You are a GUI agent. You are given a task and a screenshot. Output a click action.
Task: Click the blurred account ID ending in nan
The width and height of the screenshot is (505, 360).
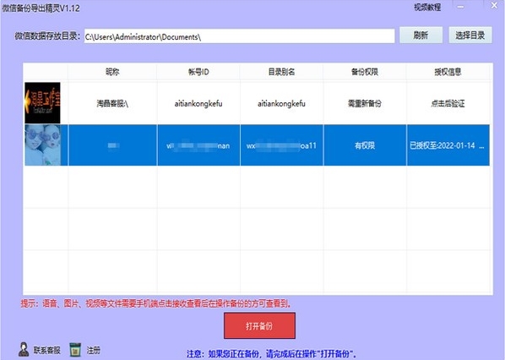(x=198, y=145)
